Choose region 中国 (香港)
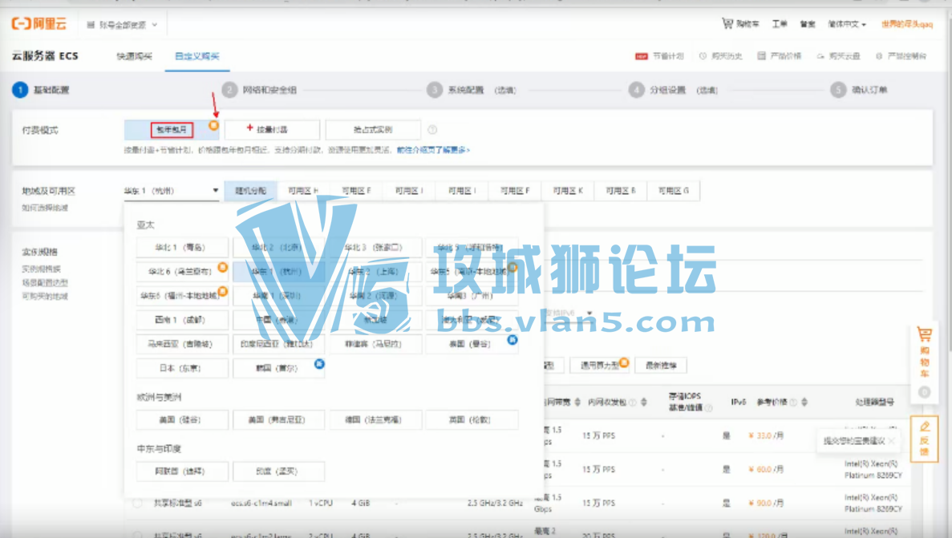This screenshot has width=952, height=538. click(x=278, y=319)
